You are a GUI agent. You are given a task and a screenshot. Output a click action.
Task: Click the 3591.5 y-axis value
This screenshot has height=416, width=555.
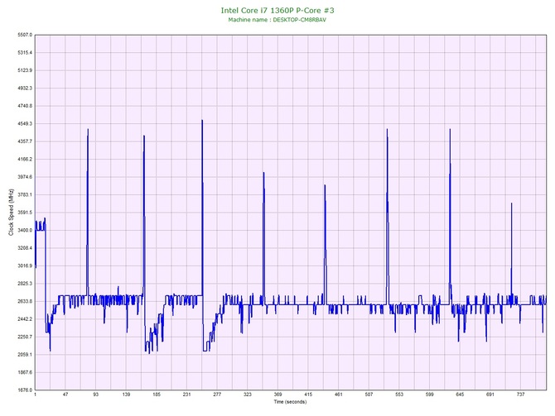pos(25,213)
